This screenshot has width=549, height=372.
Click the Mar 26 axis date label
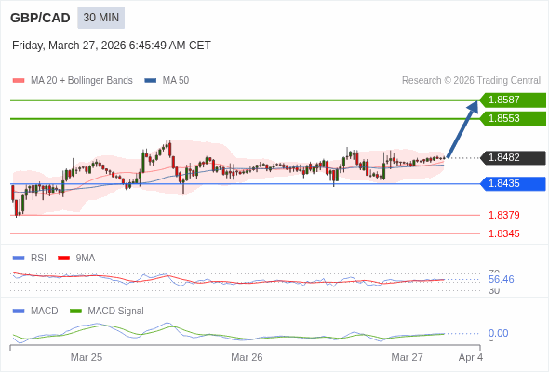tap(247, 357)
